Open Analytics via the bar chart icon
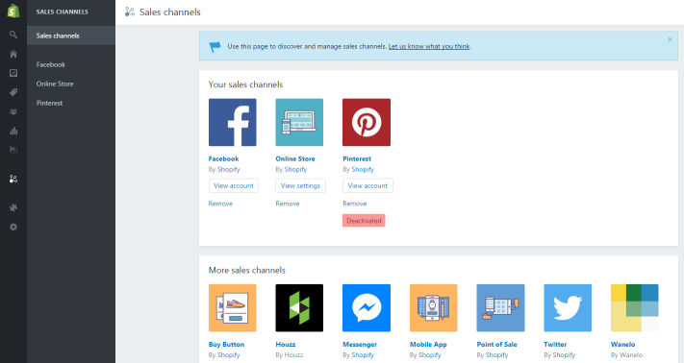This screenshot has width=684, height=363. click(13, 131)
